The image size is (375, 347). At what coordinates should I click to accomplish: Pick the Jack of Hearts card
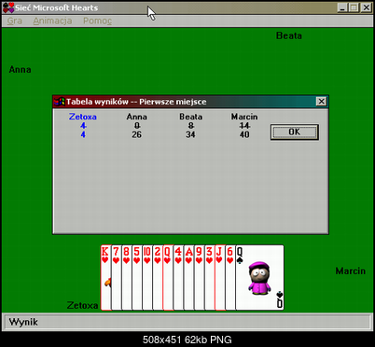coord(220,278)
